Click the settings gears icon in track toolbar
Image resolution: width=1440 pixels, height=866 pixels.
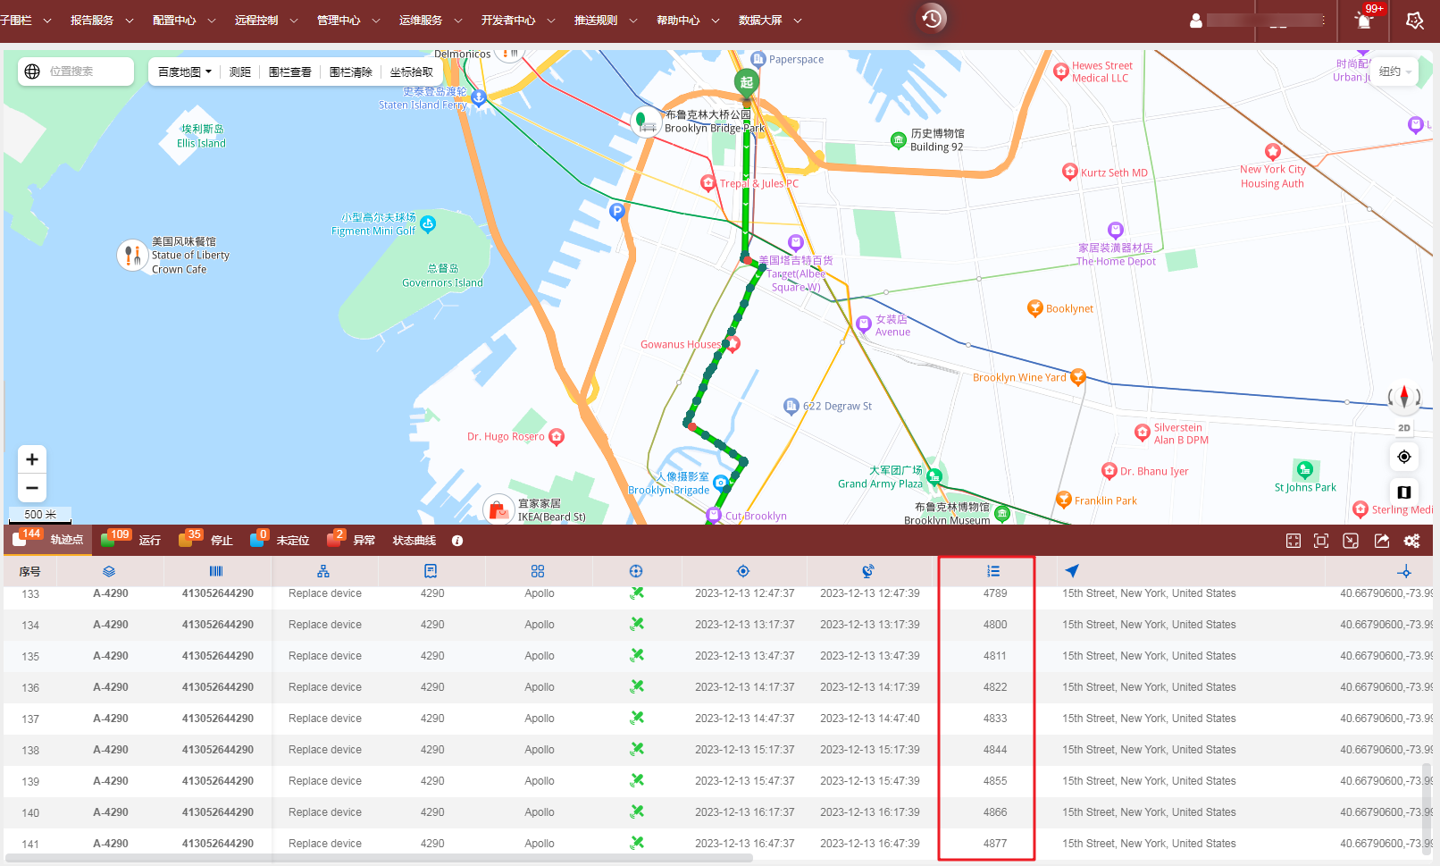(1411, 541)
